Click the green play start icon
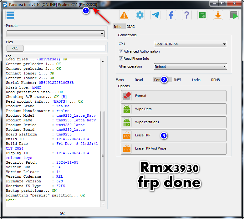The width and height of the screenshot is (244, 219). (234, 15)
